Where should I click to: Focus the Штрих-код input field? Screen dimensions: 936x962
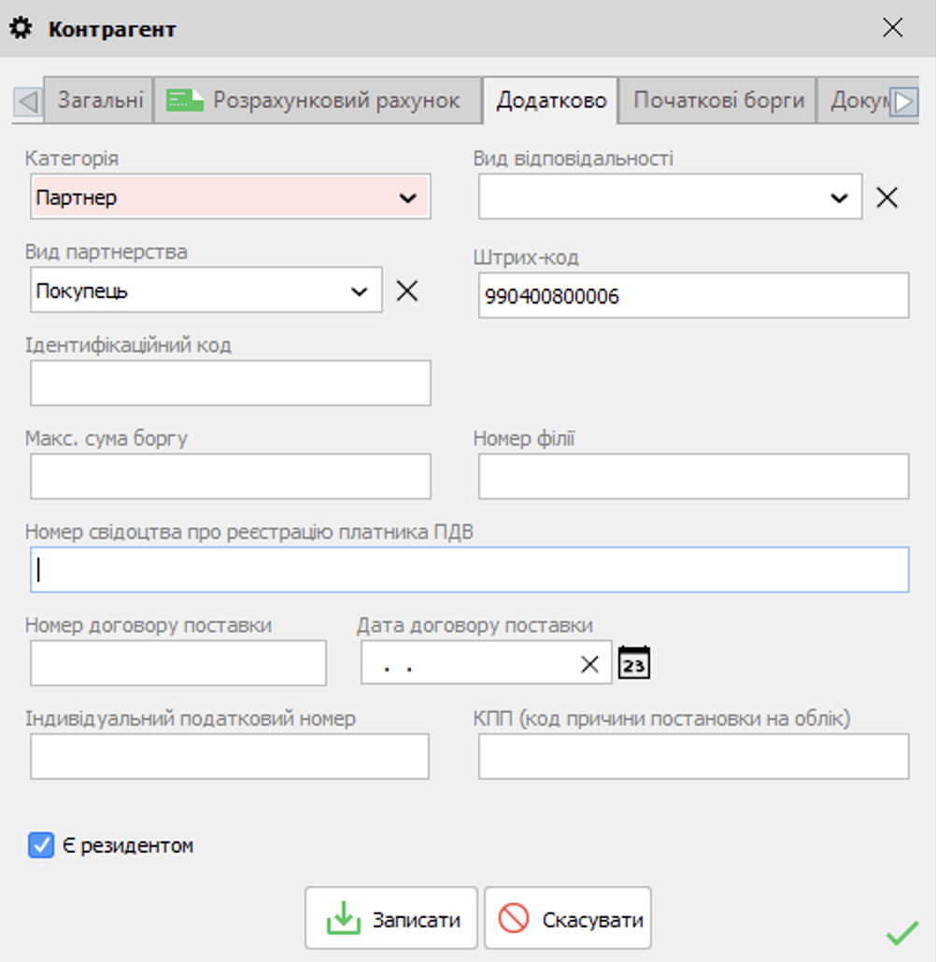[693, 296]
